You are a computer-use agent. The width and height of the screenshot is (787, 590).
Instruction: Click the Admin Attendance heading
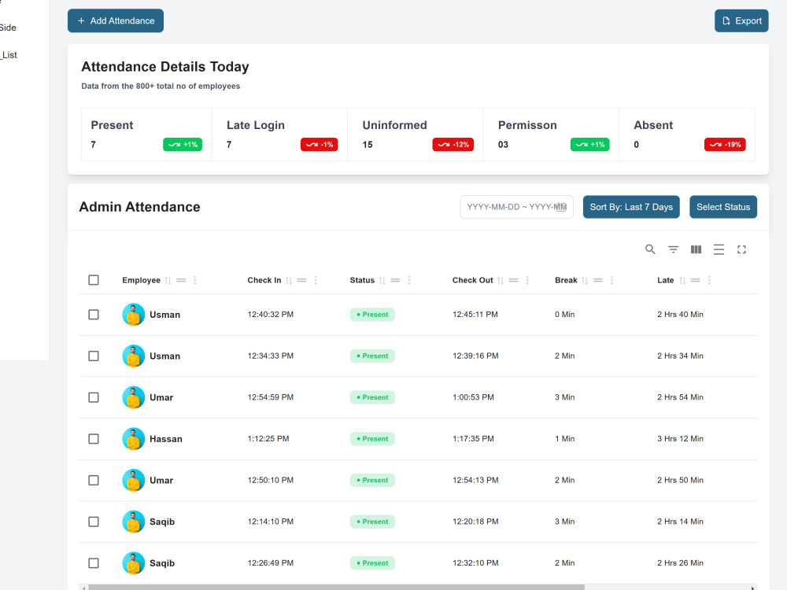pos(139,207)
